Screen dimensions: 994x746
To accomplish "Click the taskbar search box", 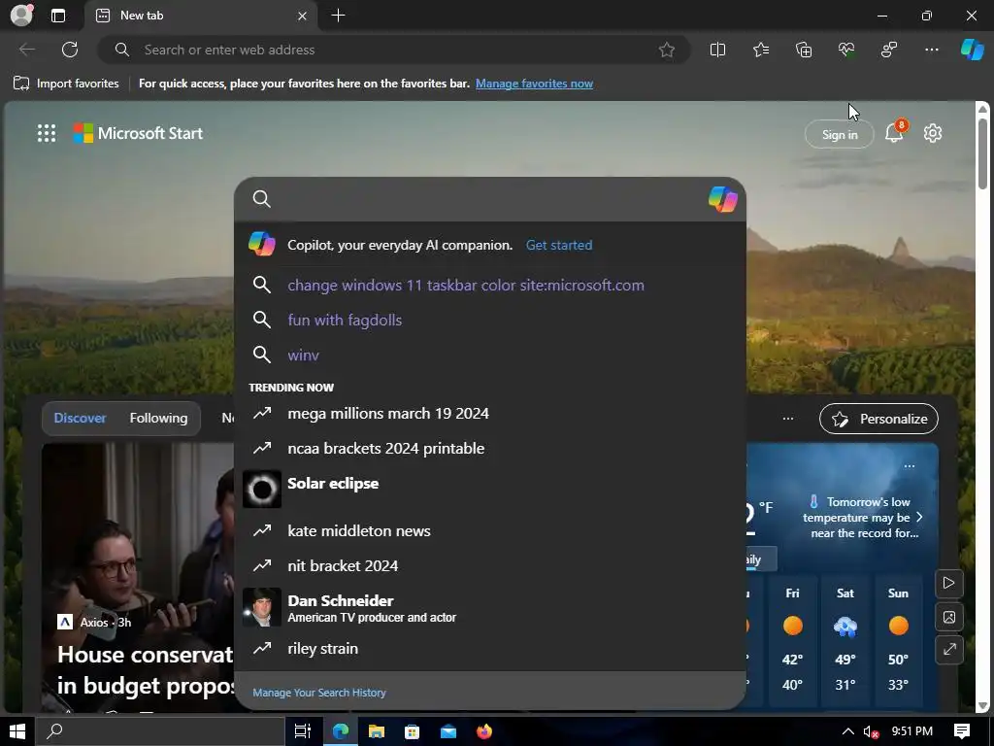I will tap(158, 731).
